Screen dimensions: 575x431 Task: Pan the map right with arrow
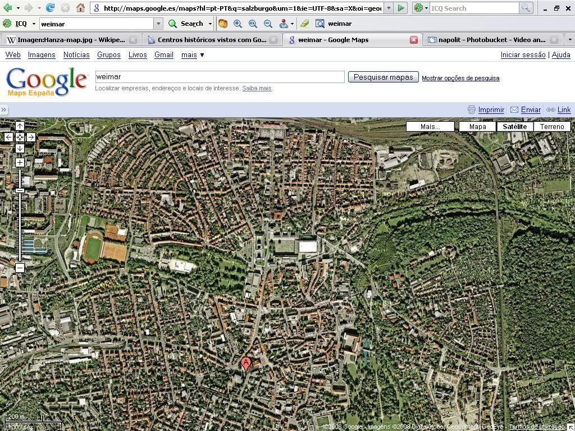pos(31,137)
